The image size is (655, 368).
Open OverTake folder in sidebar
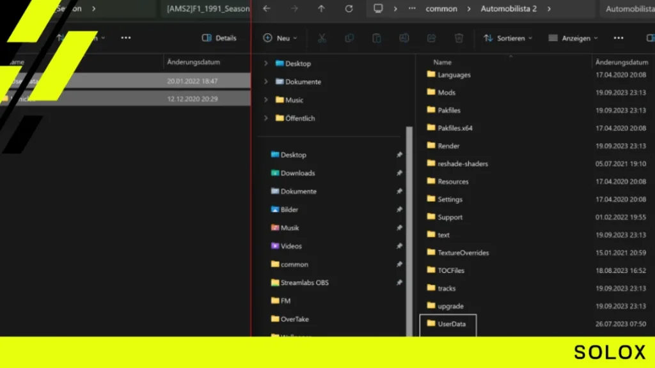[x=290, y=319]
